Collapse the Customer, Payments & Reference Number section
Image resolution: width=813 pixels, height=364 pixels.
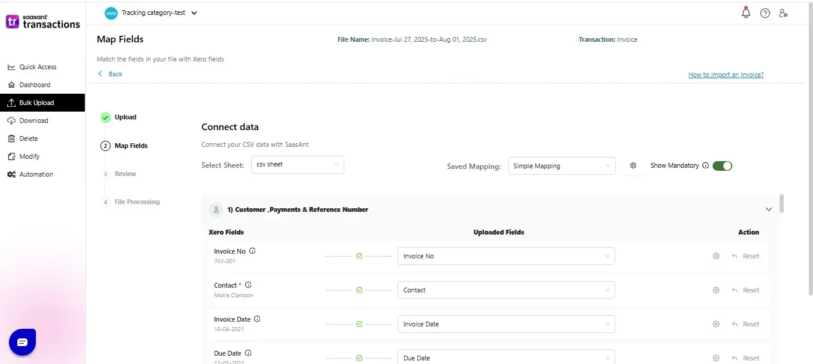(769, 209)
